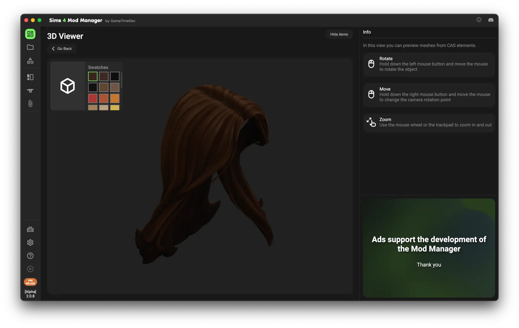Click the mouse icon beside Rotate

(x=371, y=64)
